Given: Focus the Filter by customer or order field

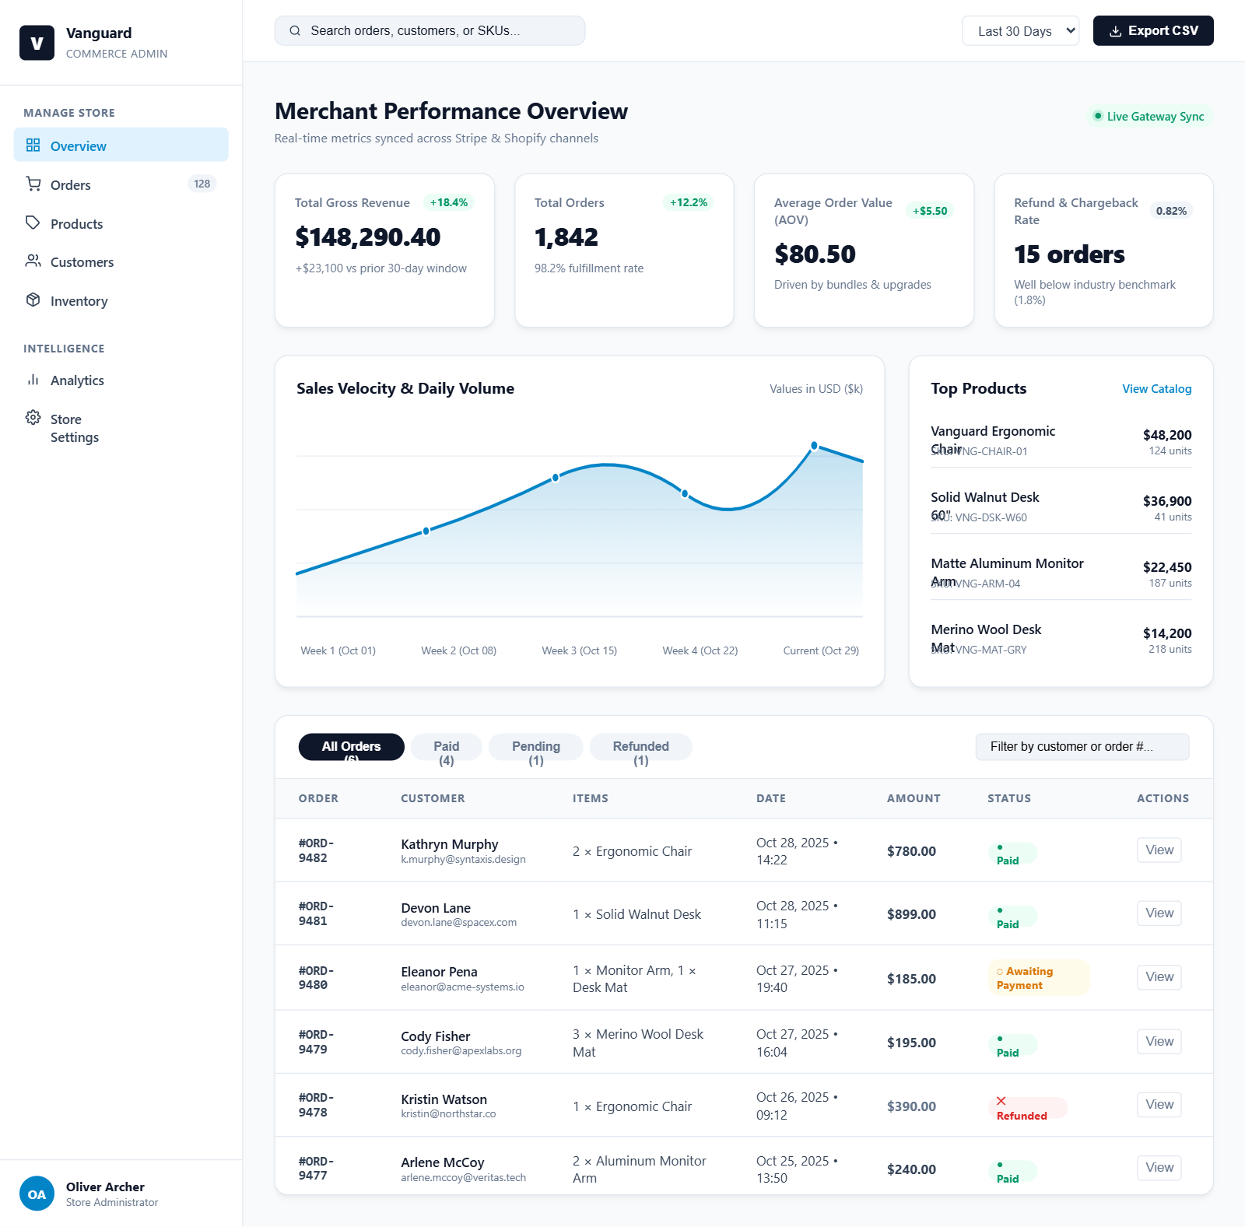Looking at the screenshot, I should click(x=1082, y=747).
